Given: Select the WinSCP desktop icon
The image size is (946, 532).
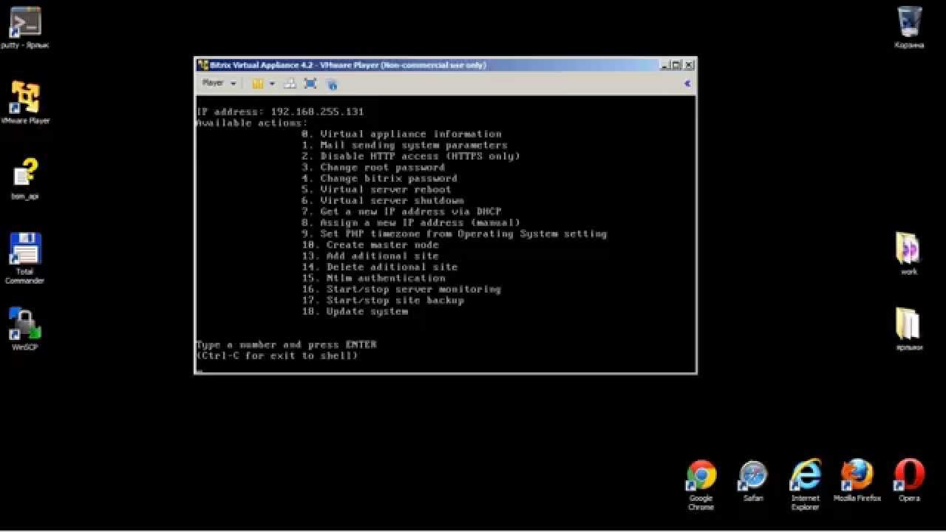Looking at the screenshot, I should pyautogui.click(x=24, y=329).
